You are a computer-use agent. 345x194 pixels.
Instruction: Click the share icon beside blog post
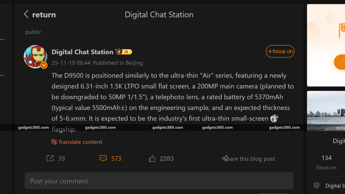pyautogui.click(x=225, y=158)
